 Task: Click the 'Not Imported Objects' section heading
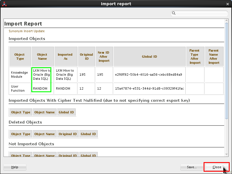(x=31, y=144)
